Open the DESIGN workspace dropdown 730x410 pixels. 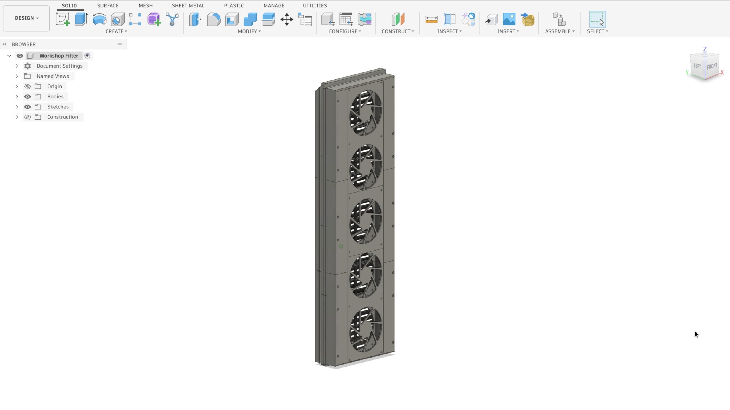tap(27, 18)
